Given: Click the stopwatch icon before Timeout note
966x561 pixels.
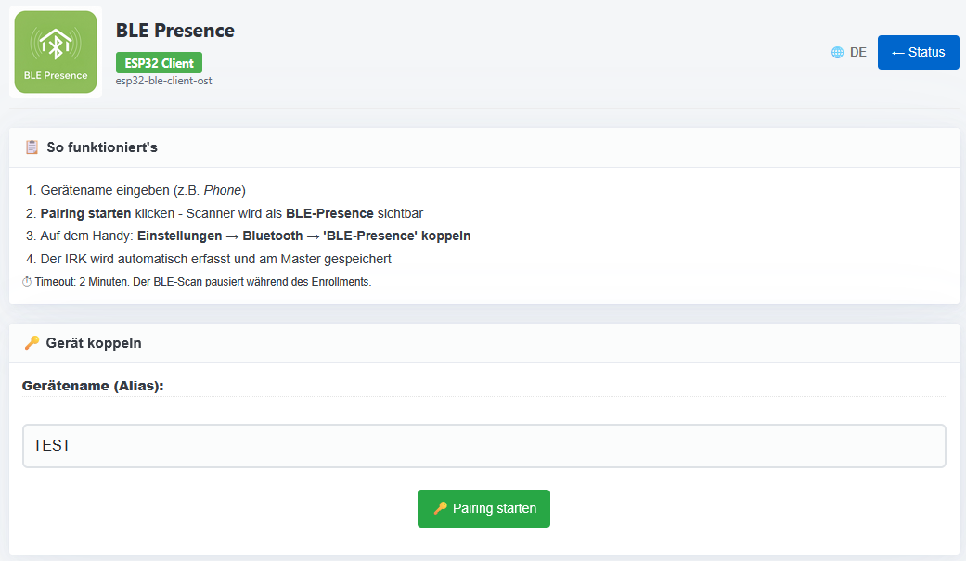Looking at the screenshot, I should click(27, 282).
